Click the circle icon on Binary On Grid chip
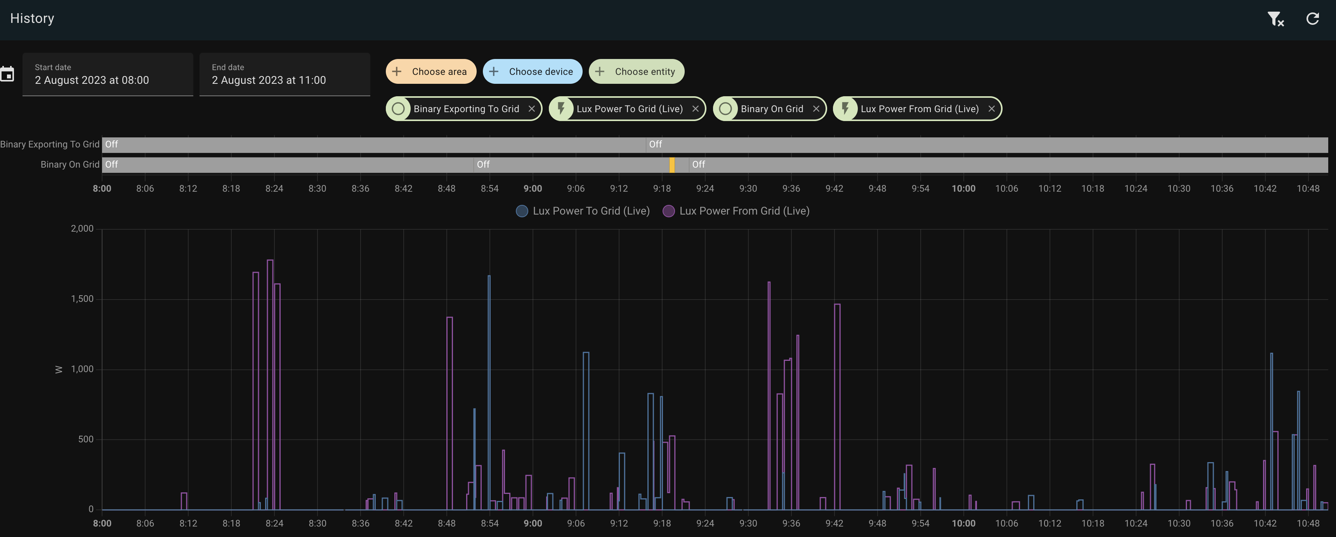This screenshot has height=537, width=1336. (725, 109)
